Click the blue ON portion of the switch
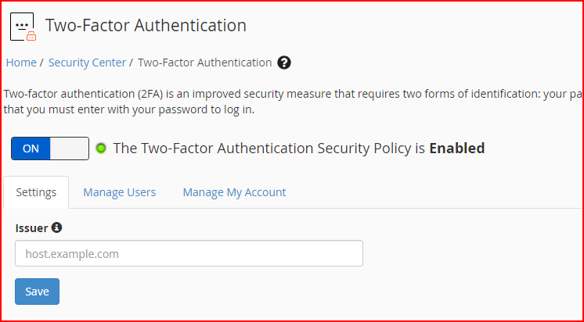 point(31,148)
